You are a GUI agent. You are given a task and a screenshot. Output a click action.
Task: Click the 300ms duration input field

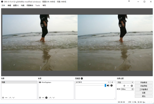[126, 89]
